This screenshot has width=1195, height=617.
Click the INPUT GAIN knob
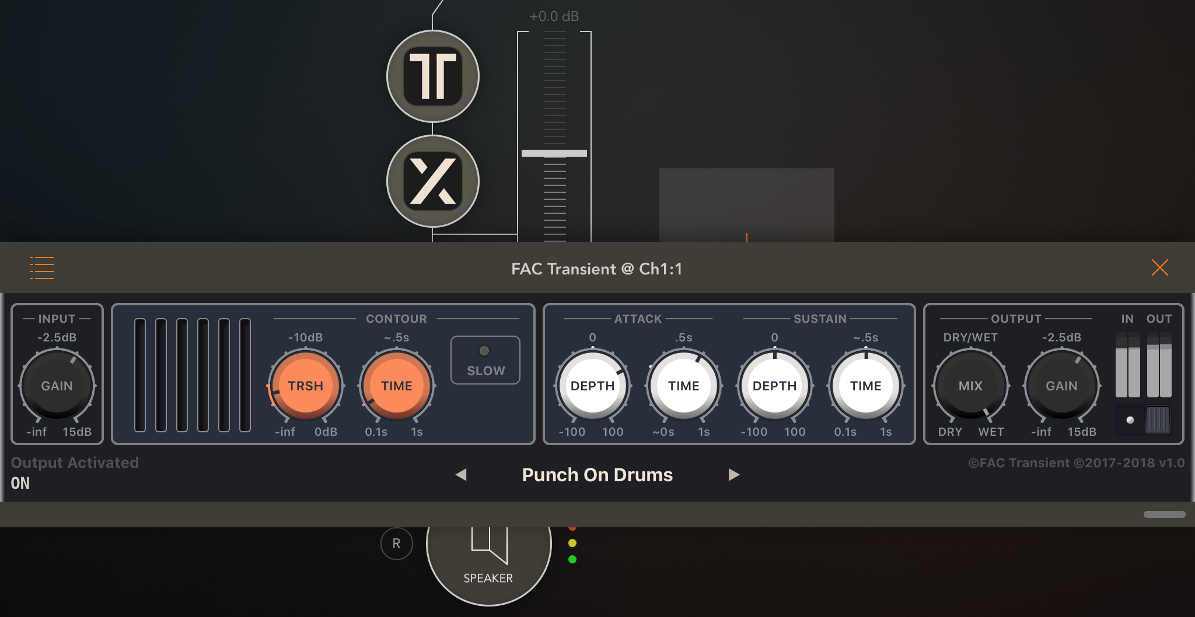coord(57,386)
